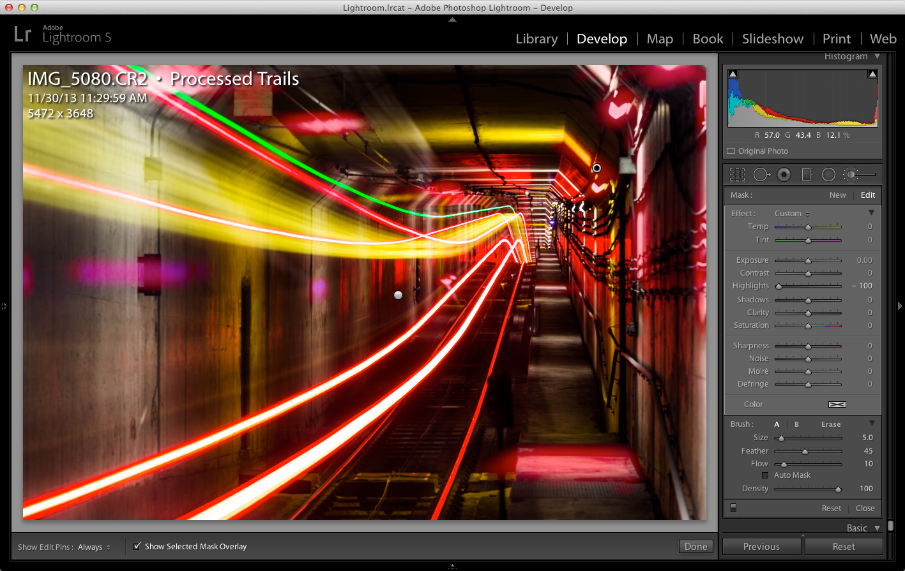Select brush B
This screenshot has width=905, height=571.
tap(796, 424)
